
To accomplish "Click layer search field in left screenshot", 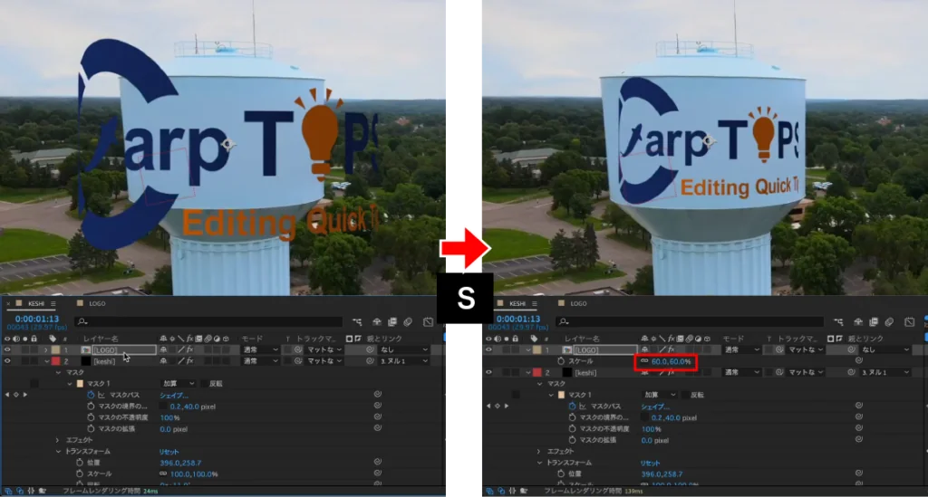I will coord(209,322).
